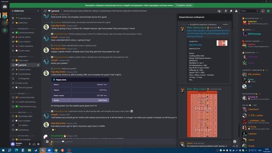Click the Add a Server plus icon

[x=5, y=23]
